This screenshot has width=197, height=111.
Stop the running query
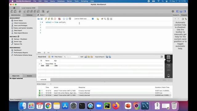(x=55, y=19)
